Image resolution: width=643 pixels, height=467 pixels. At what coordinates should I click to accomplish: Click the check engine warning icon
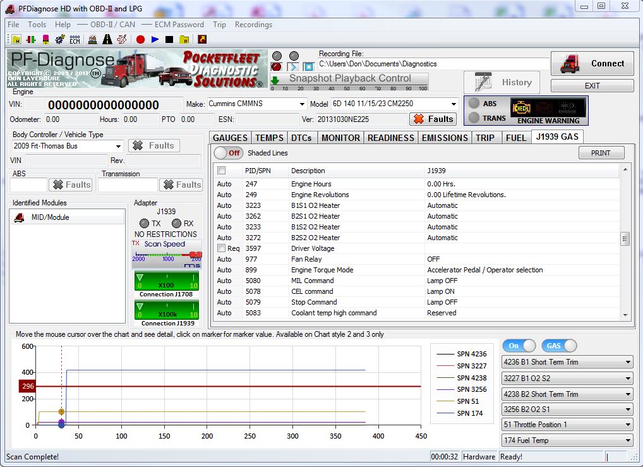pyautogui.click(x=521, y=108)
